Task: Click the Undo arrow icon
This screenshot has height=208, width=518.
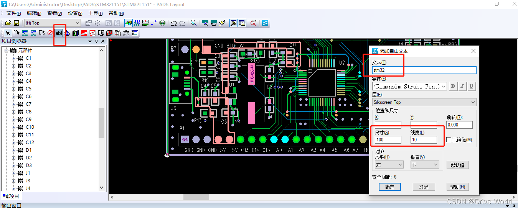Action: tap(174, 23)
